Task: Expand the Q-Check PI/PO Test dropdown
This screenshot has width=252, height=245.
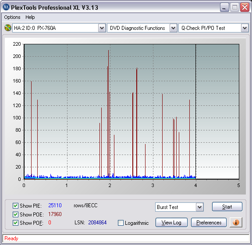Action: coord(245,28)
